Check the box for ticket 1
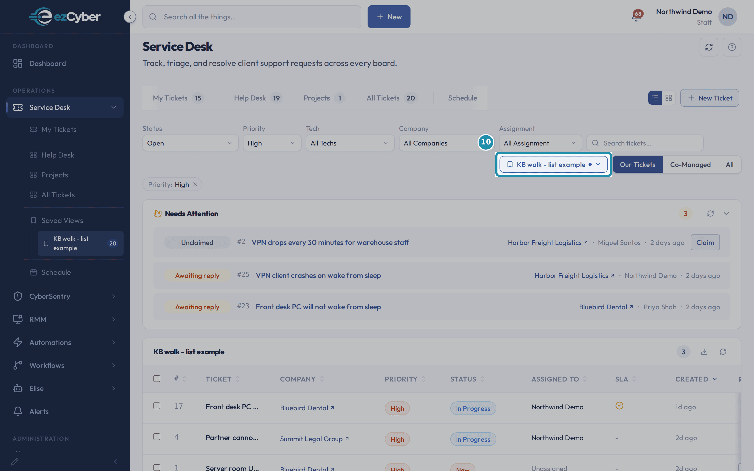Screen dimensions: 754x471 pos(157,467)
